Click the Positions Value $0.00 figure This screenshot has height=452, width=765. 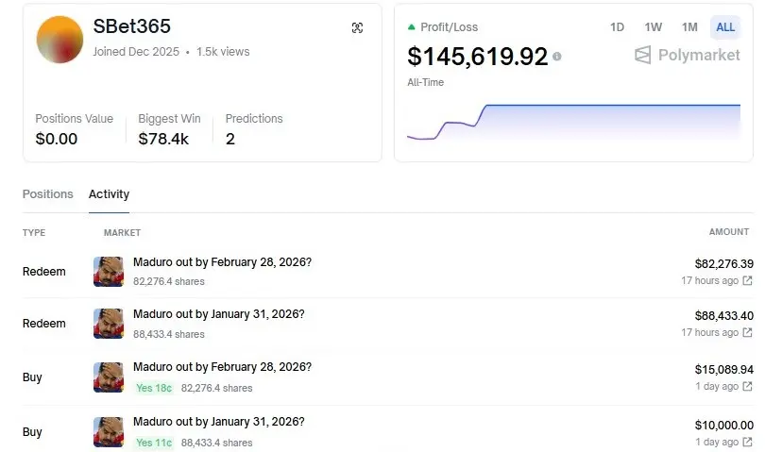click(56, 139)
